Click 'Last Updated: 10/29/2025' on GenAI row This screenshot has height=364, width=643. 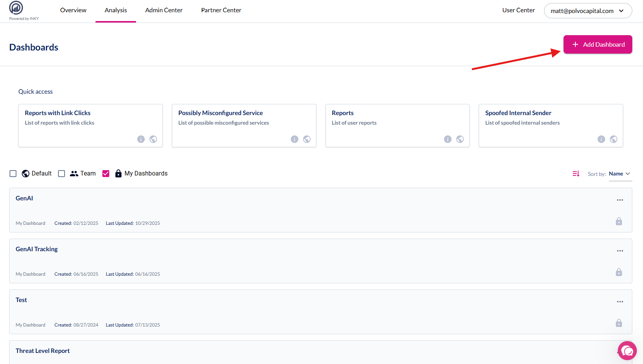133,223
